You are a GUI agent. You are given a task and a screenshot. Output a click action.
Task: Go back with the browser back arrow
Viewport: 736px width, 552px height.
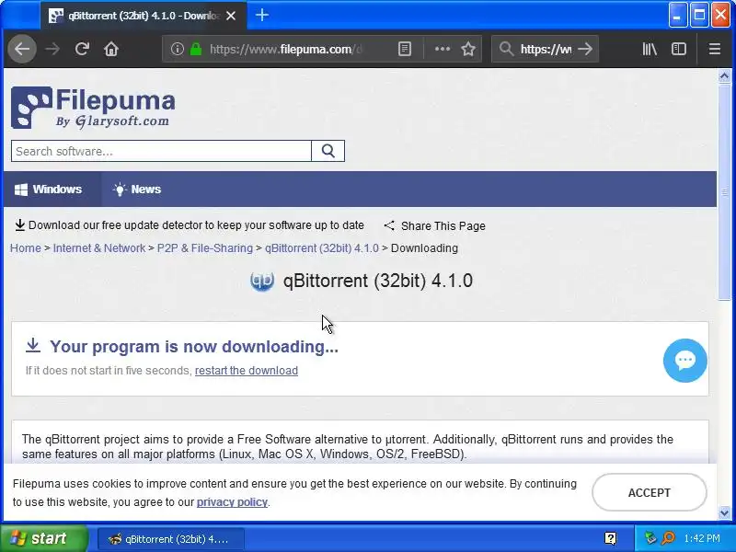point(21,49)
